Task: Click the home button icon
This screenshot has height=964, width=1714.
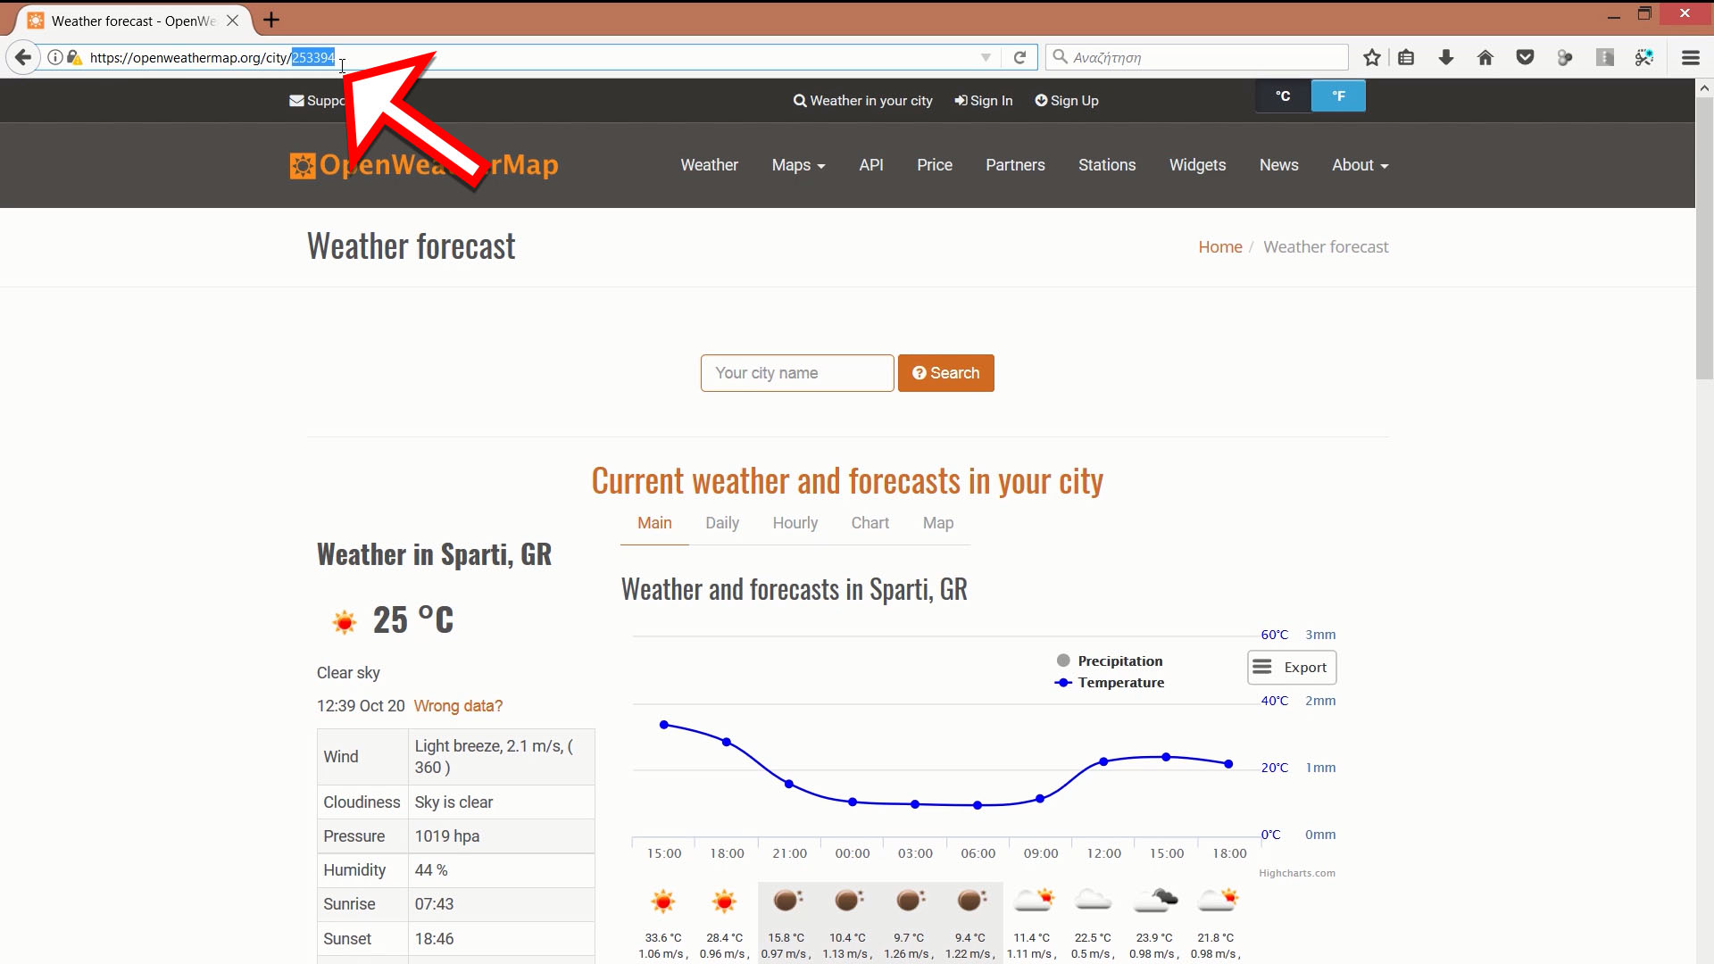Action: pos(1485,57)
